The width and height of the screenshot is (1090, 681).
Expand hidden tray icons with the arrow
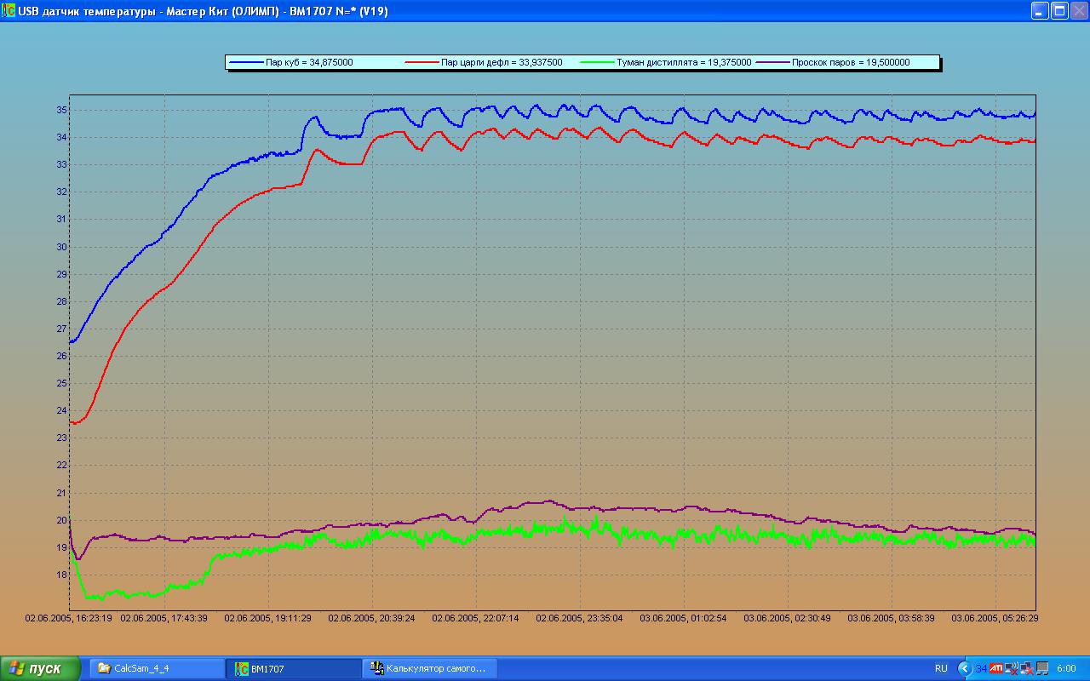coord(966,668)
